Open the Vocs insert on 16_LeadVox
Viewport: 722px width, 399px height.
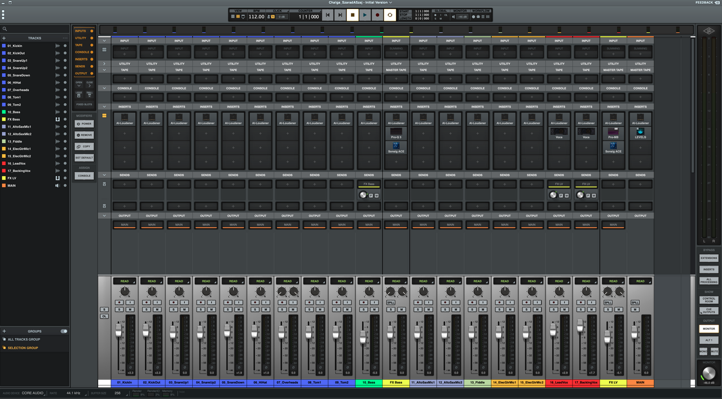pyautogui.click(x=559, y=134)
